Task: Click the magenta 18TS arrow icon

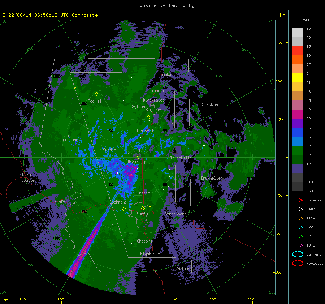Action: point(298,245)
